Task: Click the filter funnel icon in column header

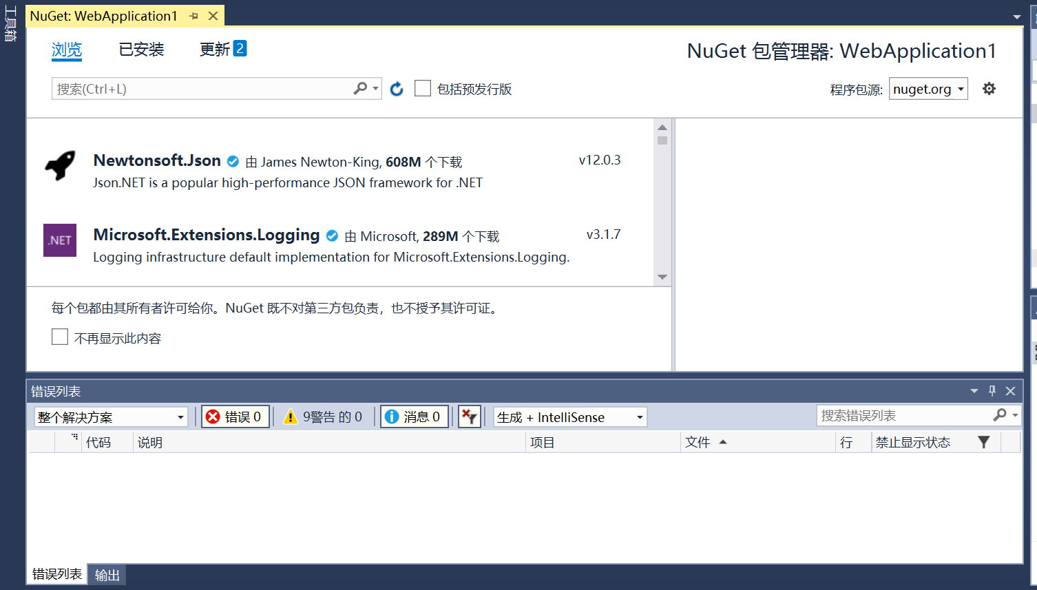Action: click(984, 442)
